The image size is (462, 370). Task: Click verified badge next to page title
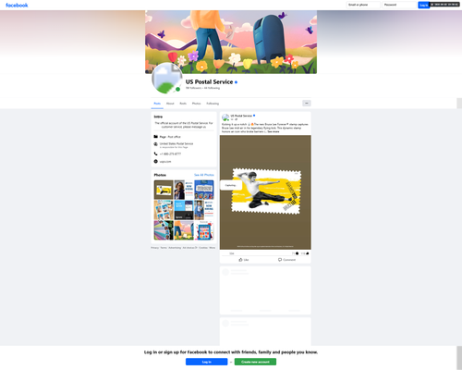point(237,82)
